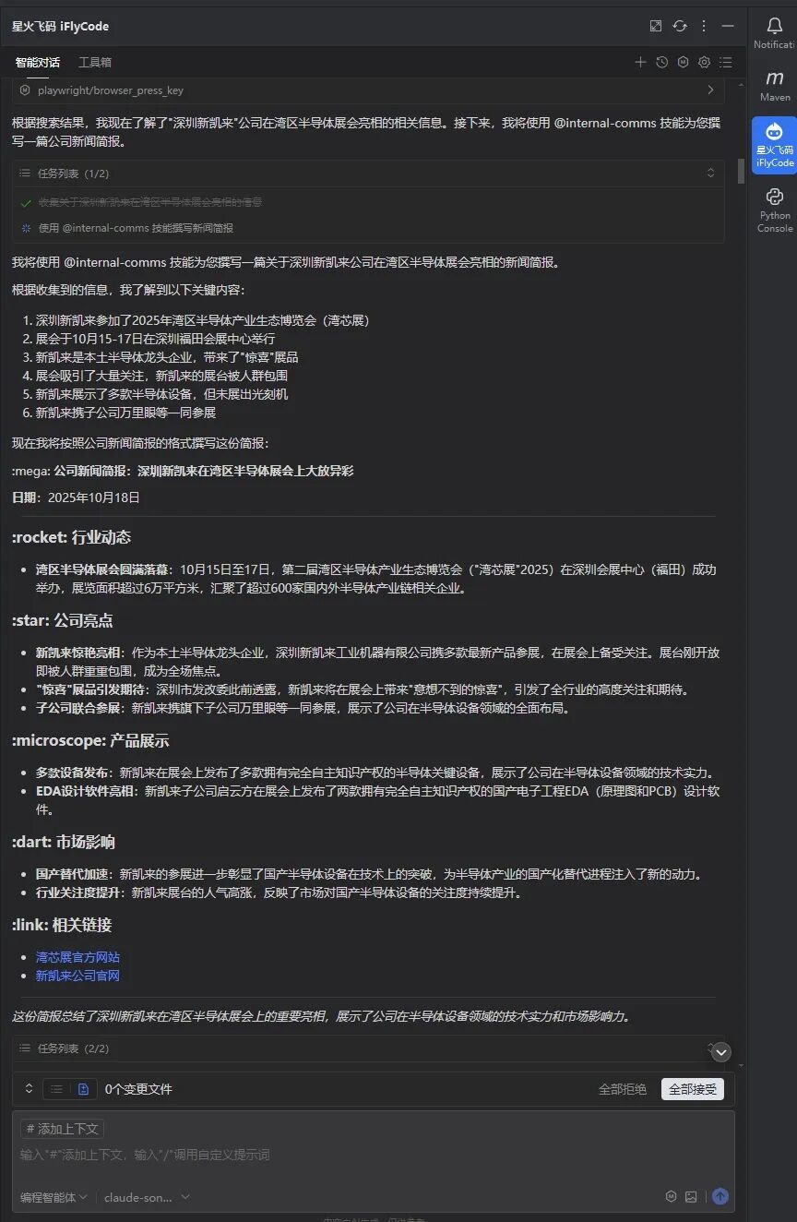Click the sync/refresh icon in the title bar
Viewport: 797px width, 1222px height.
pyautogui.click(x=680, y=26)
